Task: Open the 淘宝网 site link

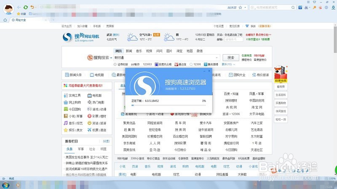Action: pos(257,107)
